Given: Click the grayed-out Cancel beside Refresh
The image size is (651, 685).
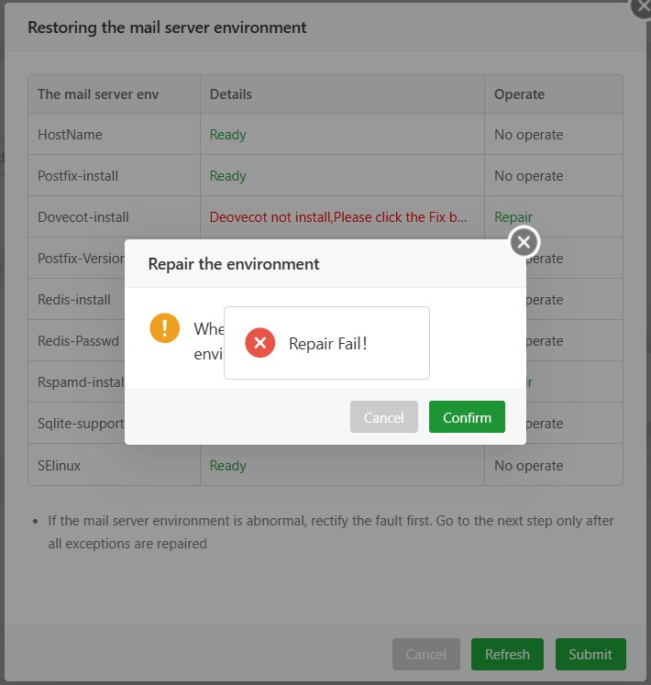Looking at the screenshot, I should 425,654.
